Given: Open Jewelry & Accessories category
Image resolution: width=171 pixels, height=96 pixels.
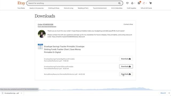Looking at the screenshot, I should [37, 8].
